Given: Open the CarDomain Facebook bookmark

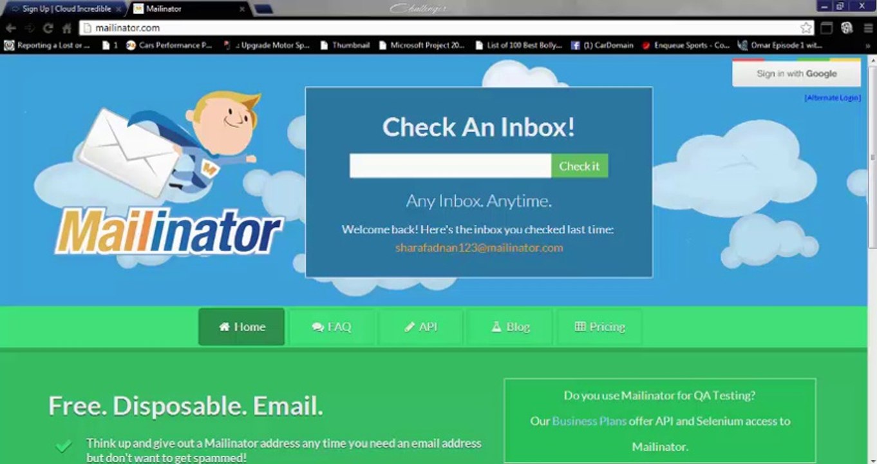Looking at the screenshot, I should click(603, 46).
